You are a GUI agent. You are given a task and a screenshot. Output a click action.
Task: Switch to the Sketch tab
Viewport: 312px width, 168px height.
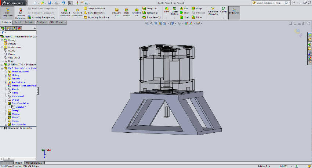18,22
